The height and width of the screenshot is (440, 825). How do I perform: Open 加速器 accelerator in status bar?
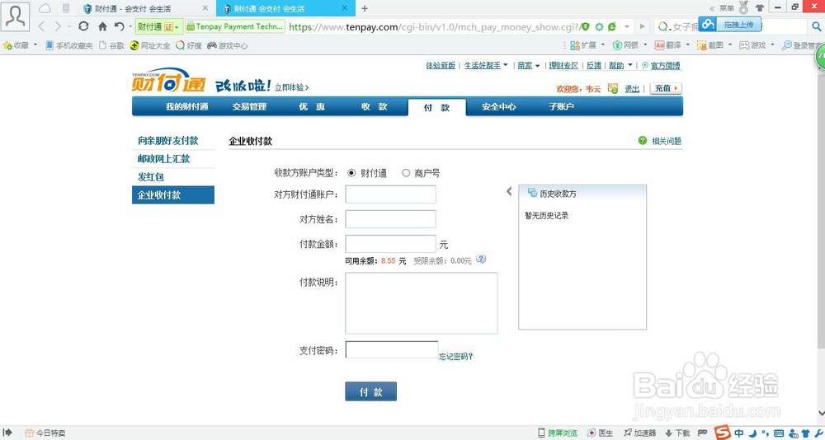pos(640,433)
